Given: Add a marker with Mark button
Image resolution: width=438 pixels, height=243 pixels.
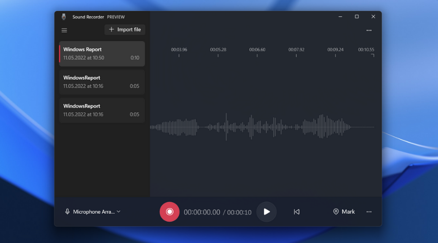Looking at the screenshot, I should pyautogui.click(x=344, y=212).
